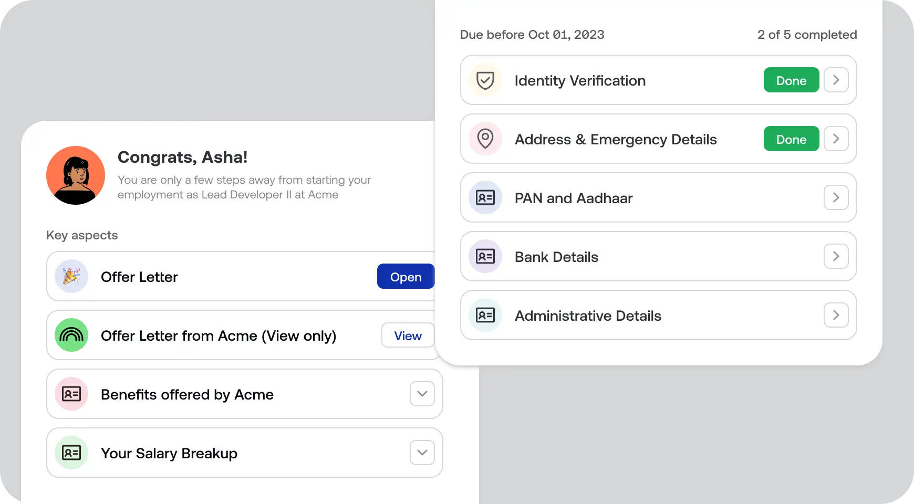Click Done badge on Address & Emergency Details
The height and width of the screenshot is (504, 914).
pyautogui.click(x=791, y=139)
